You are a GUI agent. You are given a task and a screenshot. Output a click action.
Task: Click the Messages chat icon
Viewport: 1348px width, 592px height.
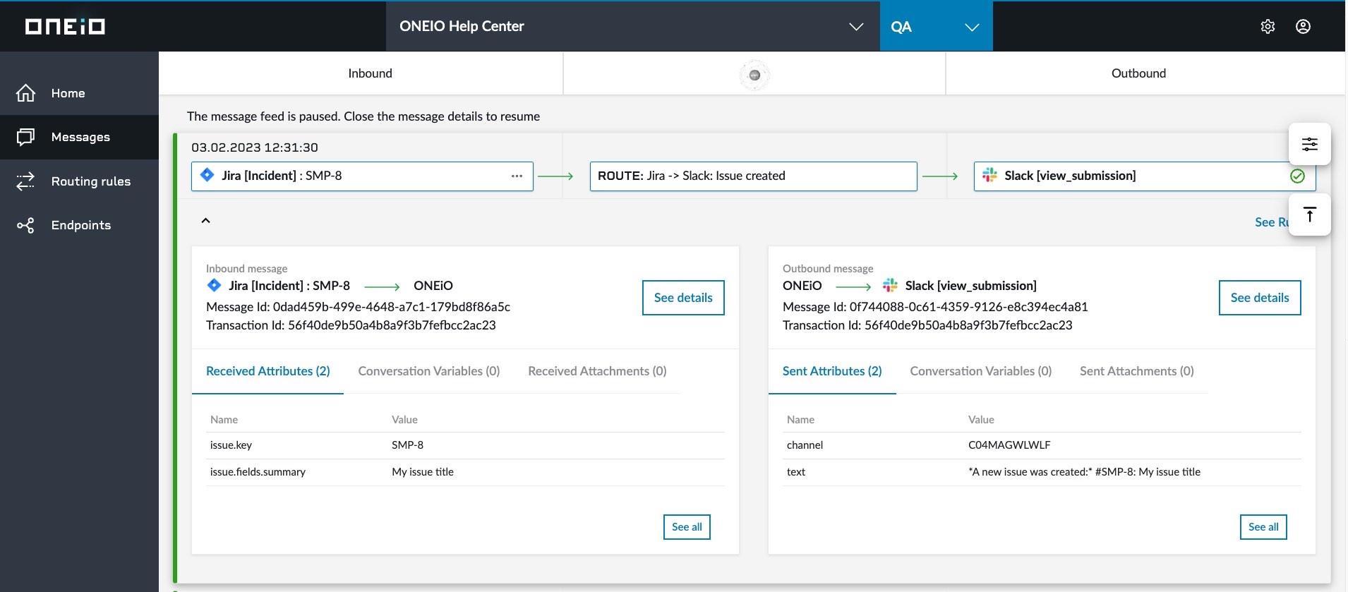[25, 137]
